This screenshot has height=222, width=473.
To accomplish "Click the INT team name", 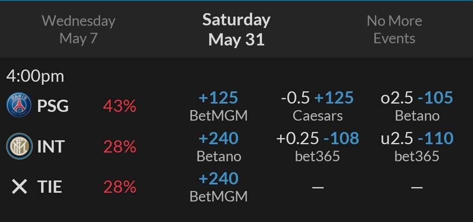I will pos(51,146).
